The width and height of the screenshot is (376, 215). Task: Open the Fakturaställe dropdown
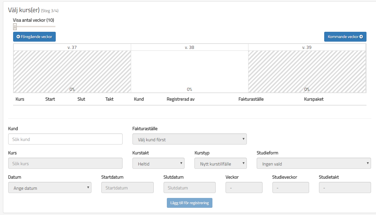tap(189, 139)
